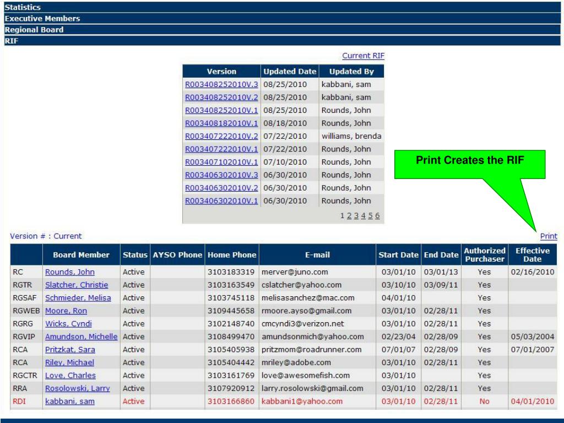
Task: Click the Effective Date column header
Action: (x=533, y=255)
